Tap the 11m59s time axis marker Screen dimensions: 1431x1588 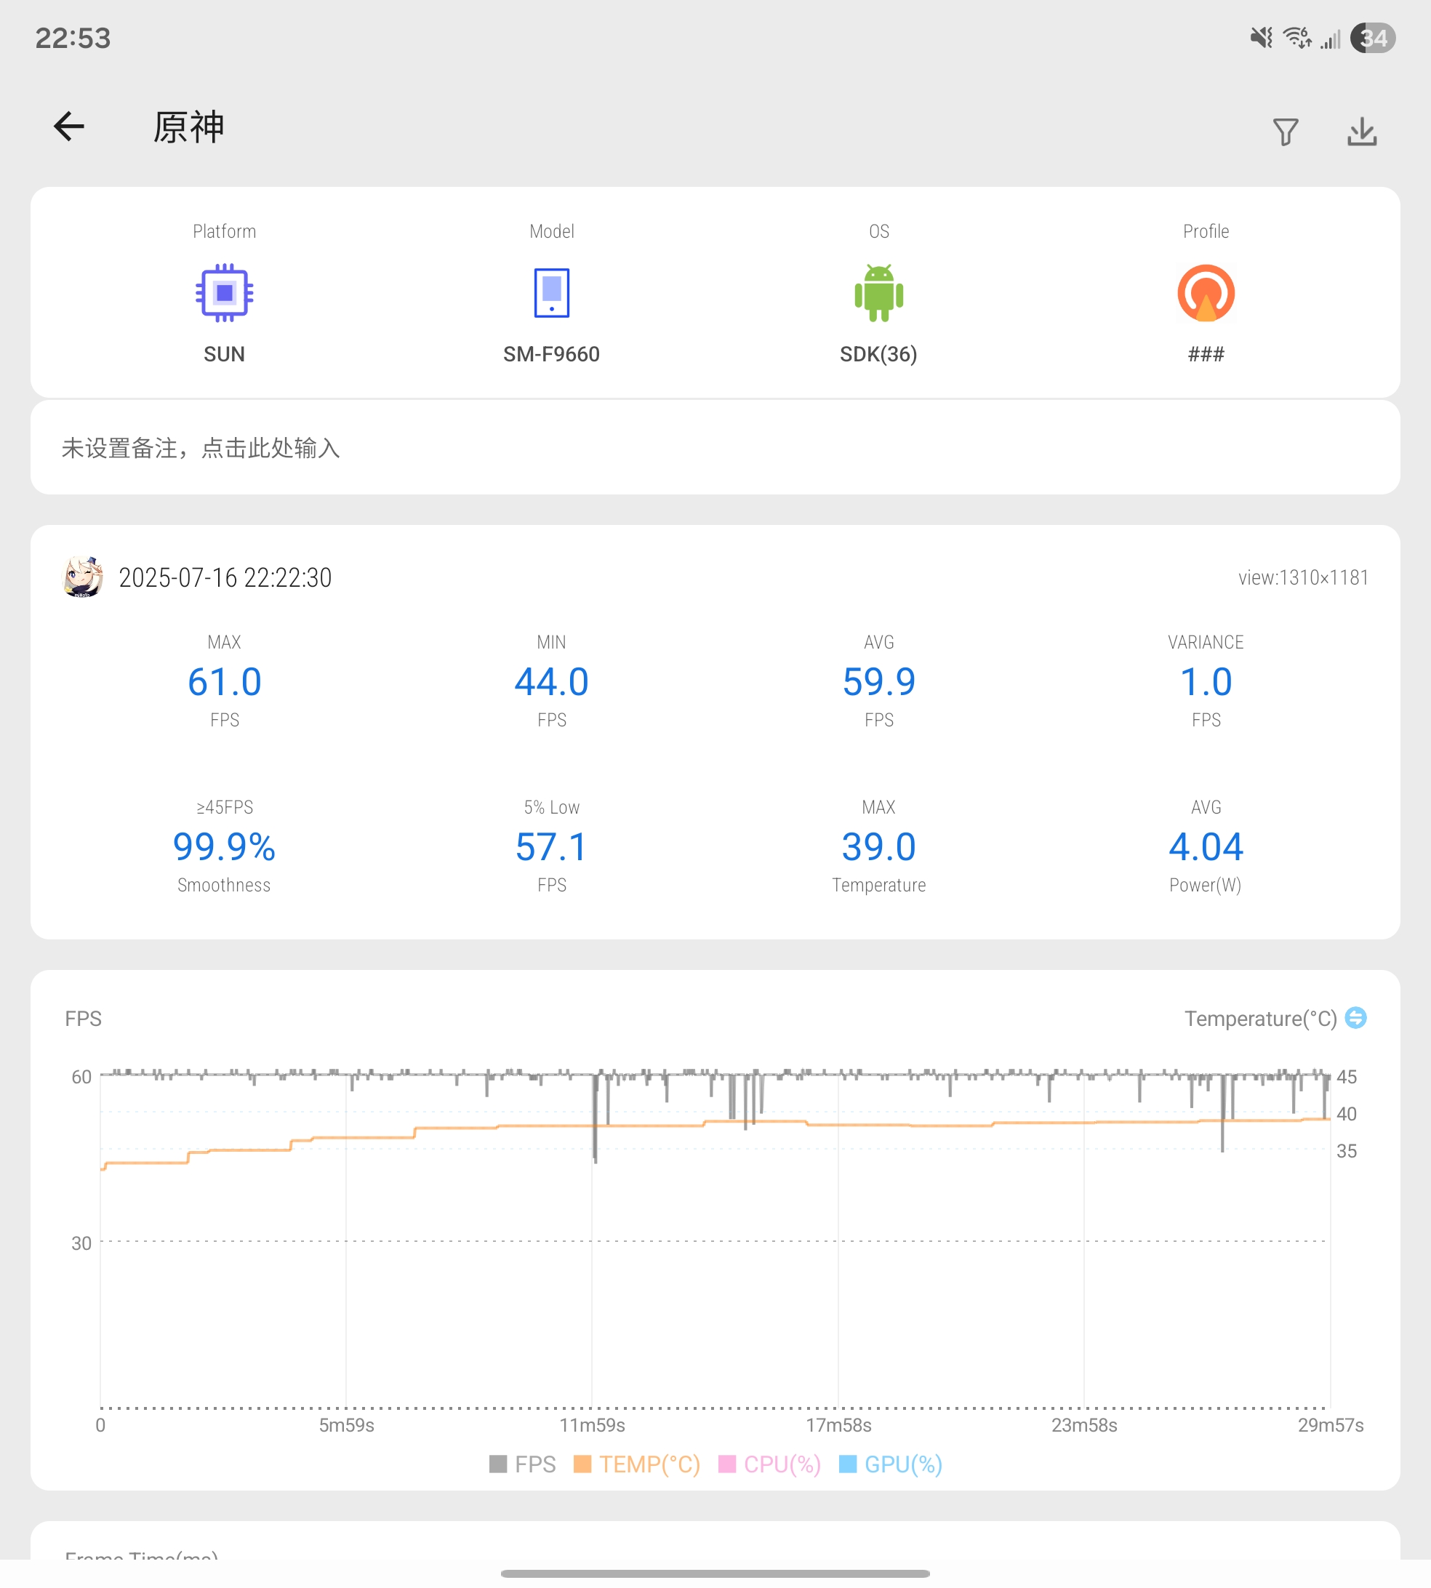point(592,1425)
